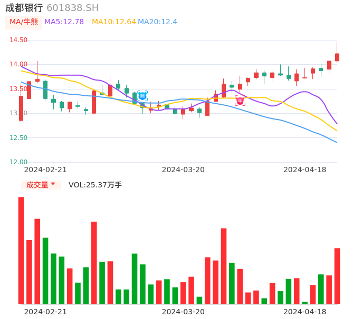
Task: Click the stock code 601838.SH
Action: coord(72,8)
